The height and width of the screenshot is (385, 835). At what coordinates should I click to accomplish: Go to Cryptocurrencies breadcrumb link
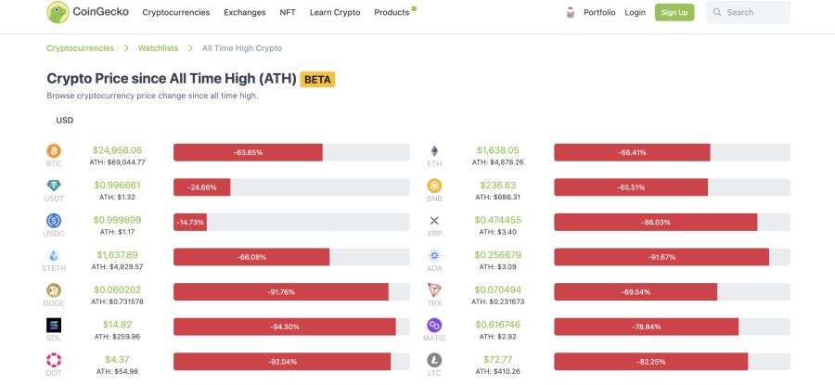pyautogui.click(x=81, y=48)
